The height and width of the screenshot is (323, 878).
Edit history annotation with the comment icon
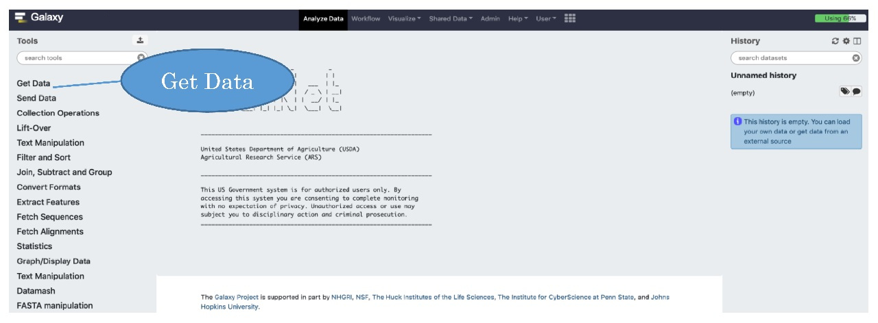click(x=856, y=91)
